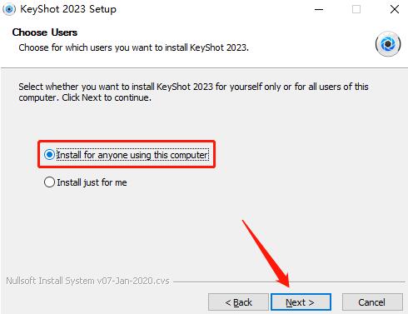Click the 'Choose for which users' subtitle text
The height and width of the screenshot is (314, 408).
pos(133,47)
